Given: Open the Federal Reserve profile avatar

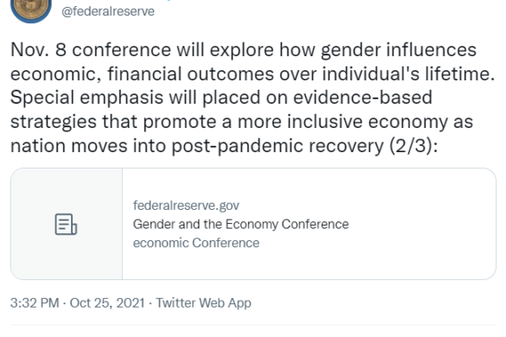Looking at the screenshot, I should (x=31, y=9).
